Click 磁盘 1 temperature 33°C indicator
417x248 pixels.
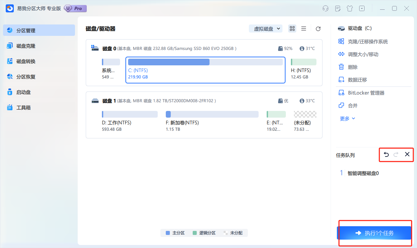(307, 101)
